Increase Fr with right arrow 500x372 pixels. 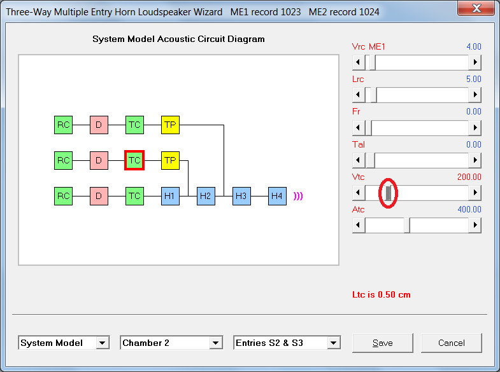click(475, 128)
